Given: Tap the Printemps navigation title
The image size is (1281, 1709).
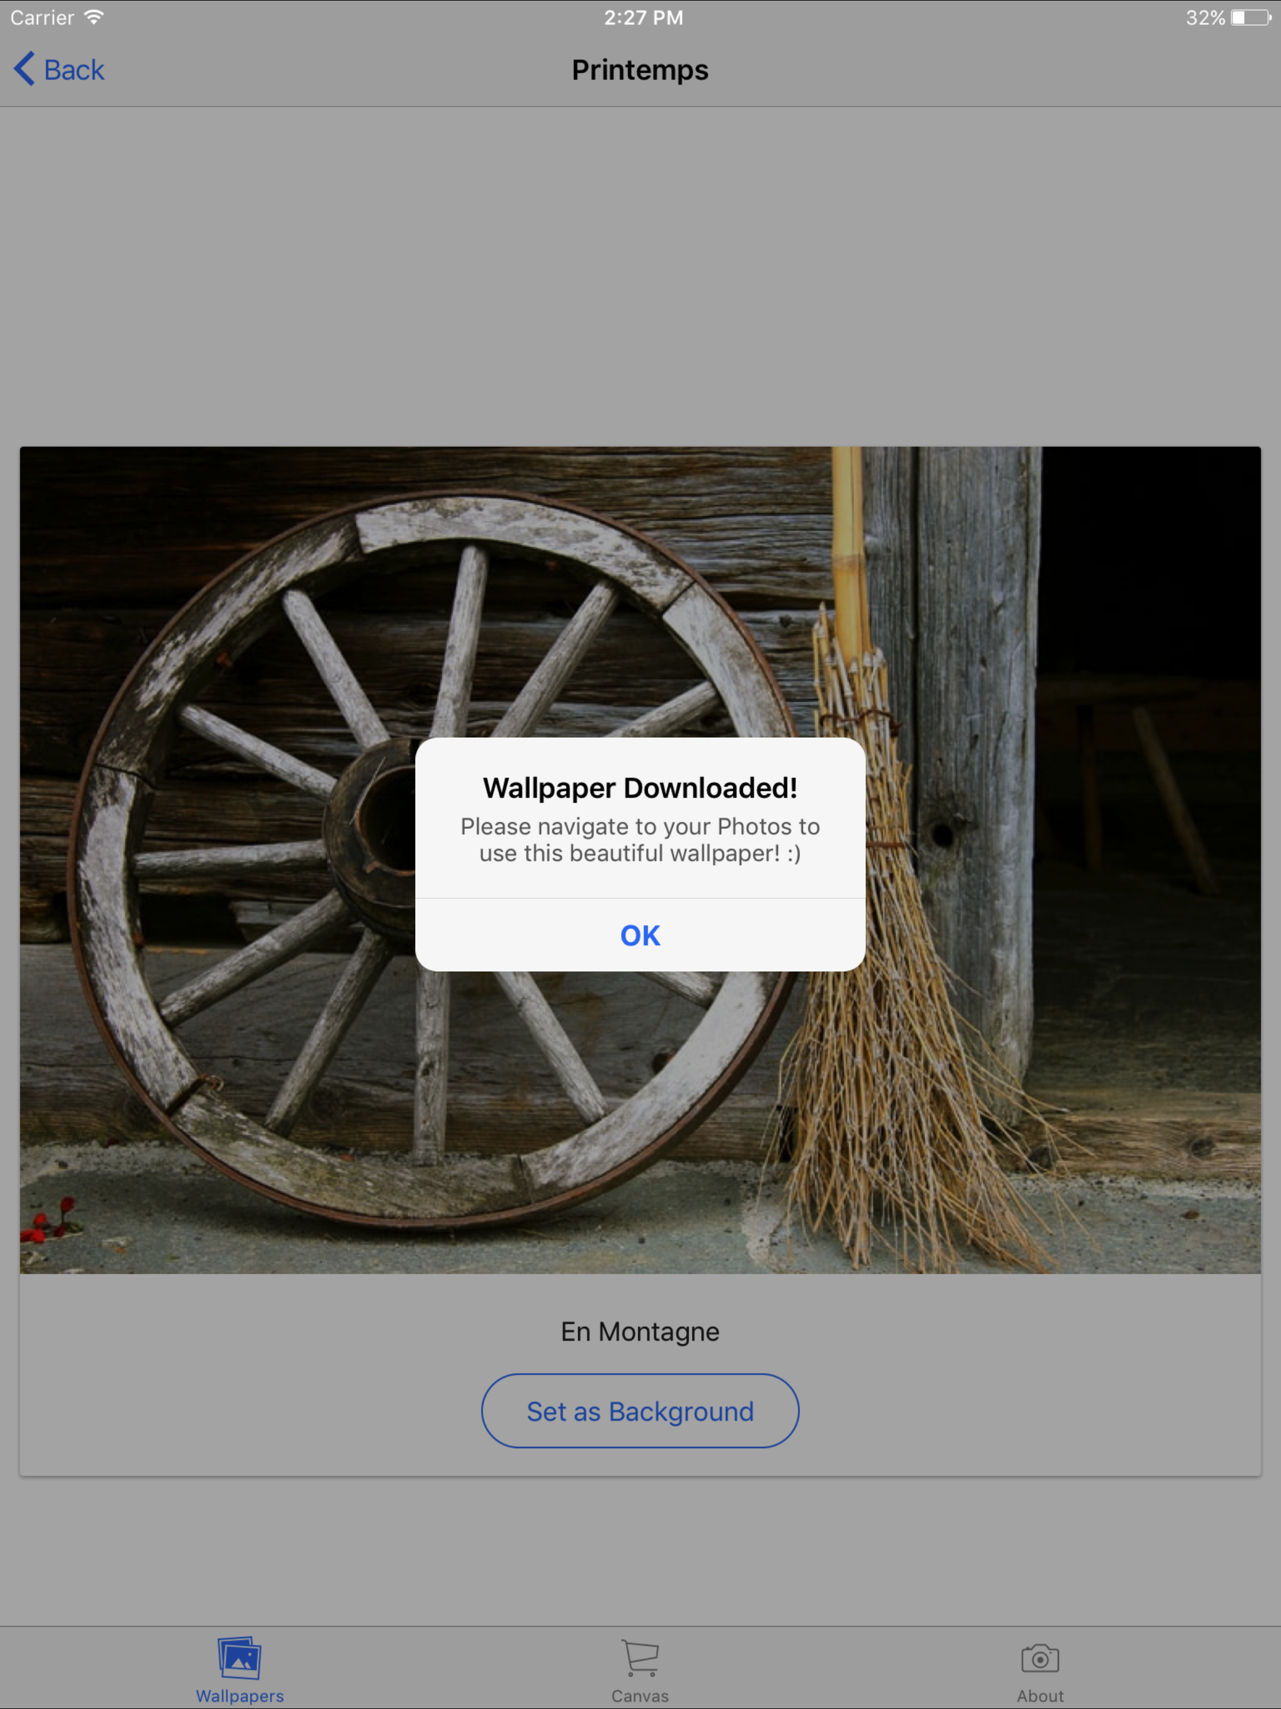Looking at the screenshot, I should click(640, 69).
